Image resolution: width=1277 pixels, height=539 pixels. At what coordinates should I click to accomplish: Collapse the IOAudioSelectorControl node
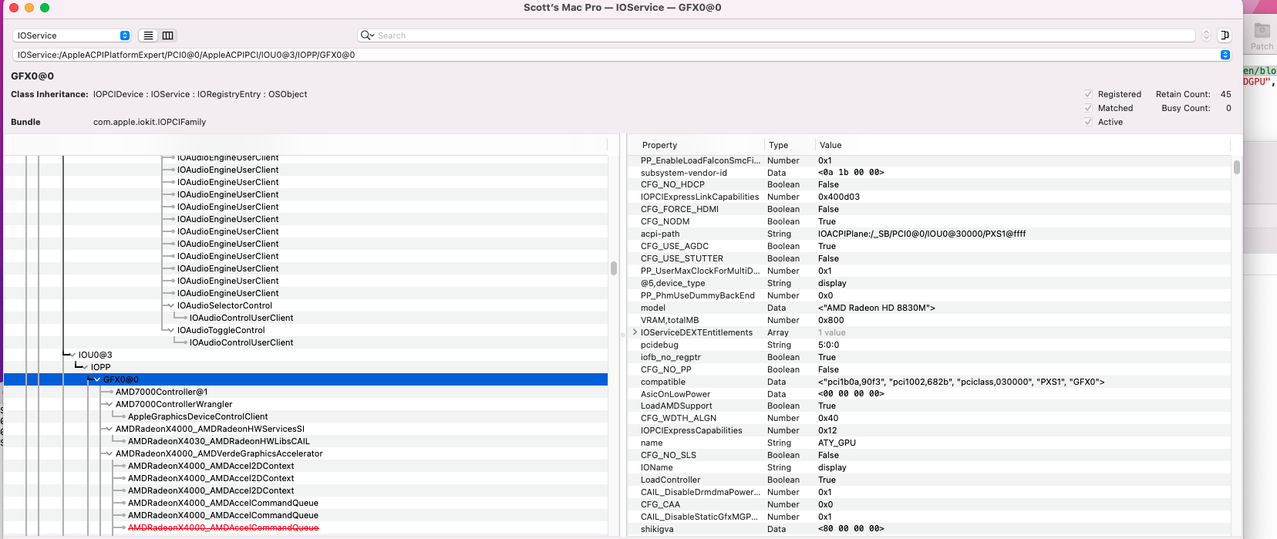tap(171, 305)
